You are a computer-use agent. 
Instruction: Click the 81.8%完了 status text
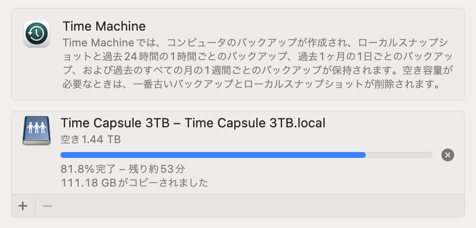tap(84, 169)
